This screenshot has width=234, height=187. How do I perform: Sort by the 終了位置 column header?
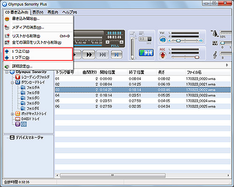tap(142, 72)
